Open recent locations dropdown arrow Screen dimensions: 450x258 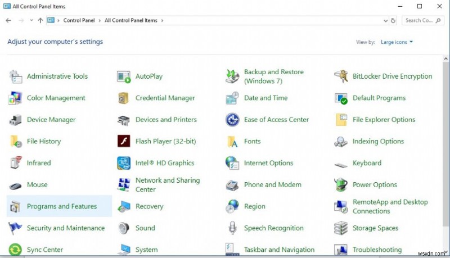[x=31, y=20]
